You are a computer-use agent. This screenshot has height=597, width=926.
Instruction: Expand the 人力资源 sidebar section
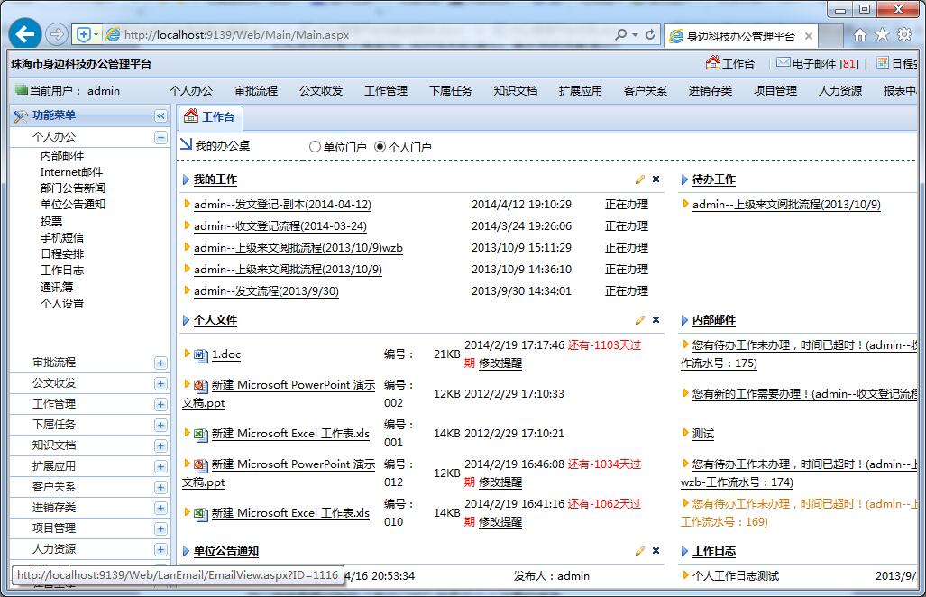[160, 550]
